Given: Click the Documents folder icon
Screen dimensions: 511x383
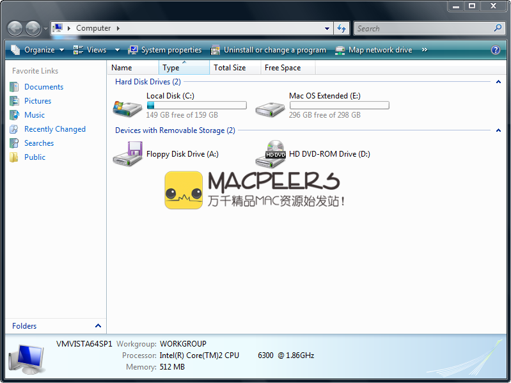Looking at the screenshot, I should tap(14, 86).
